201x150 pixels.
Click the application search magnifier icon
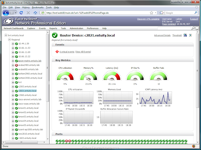193,28
